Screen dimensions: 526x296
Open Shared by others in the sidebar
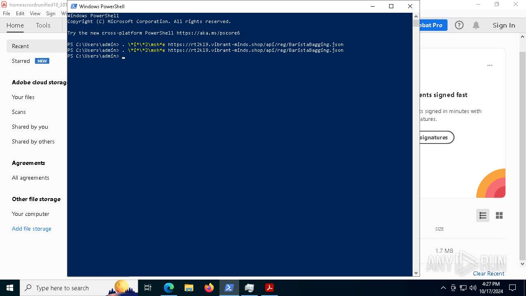tap(33, 141)
